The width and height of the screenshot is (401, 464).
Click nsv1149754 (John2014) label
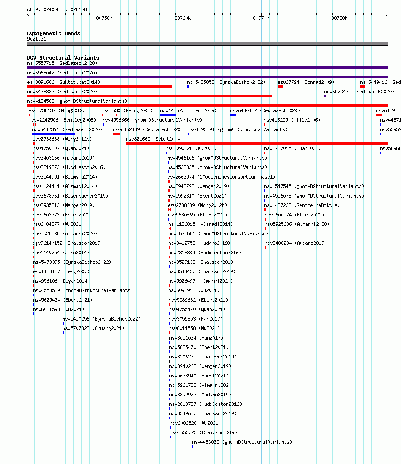click(x=61, y=253)
